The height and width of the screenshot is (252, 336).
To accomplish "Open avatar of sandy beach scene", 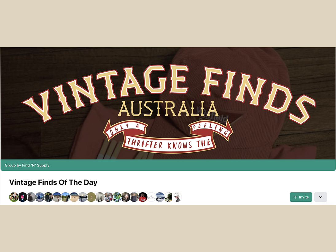I will tap(74, 197).
